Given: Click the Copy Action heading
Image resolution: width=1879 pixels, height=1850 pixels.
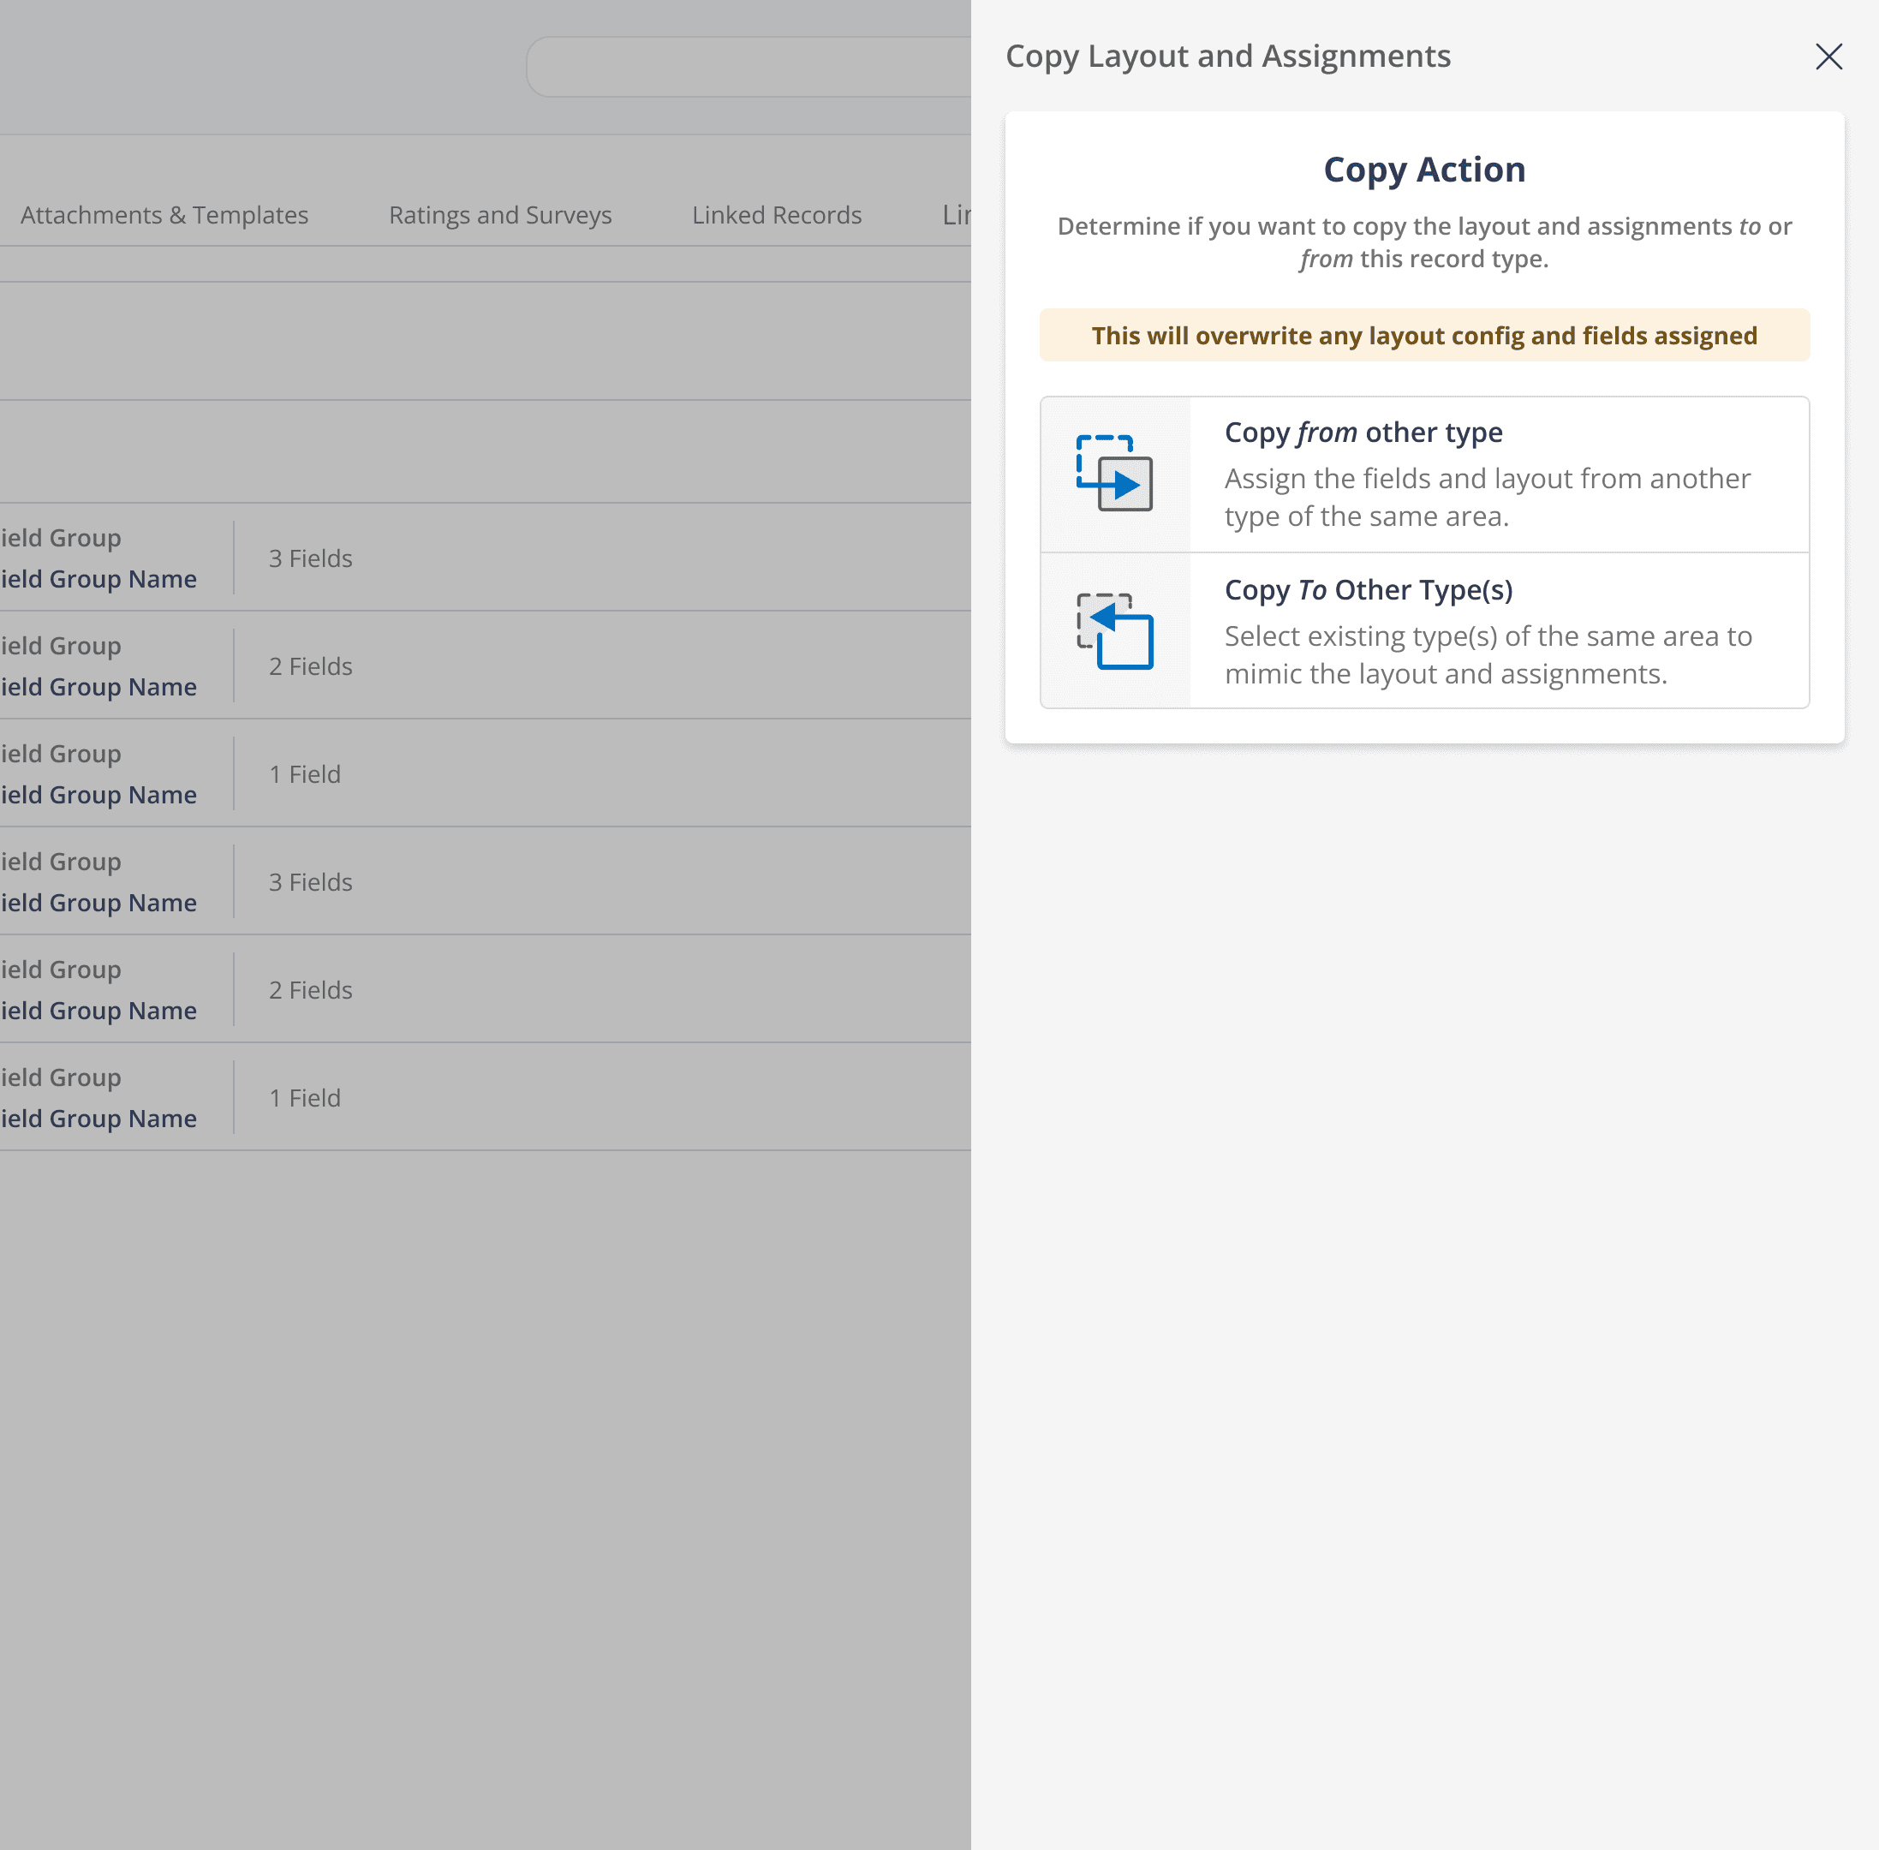Looking at the screenshot, I should [1423, 170].
